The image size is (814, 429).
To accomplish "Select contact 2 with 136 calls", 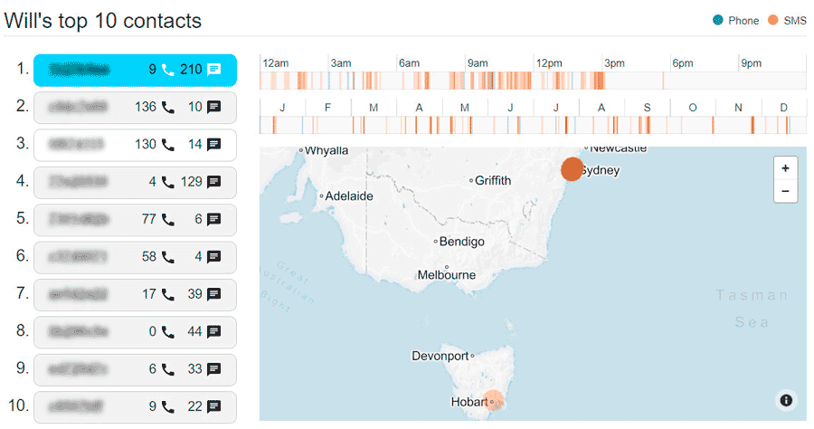I will [x=135, y=108].
